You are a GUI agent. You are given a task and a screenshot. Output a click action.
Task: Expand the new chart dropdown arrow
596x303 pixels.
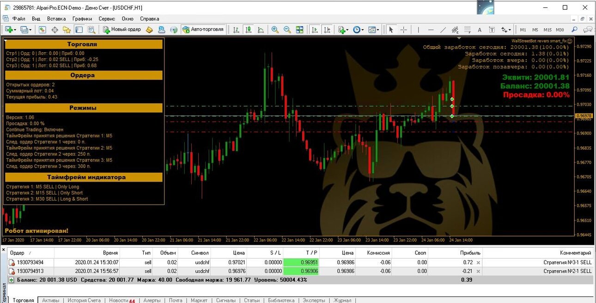pos(15,30)
